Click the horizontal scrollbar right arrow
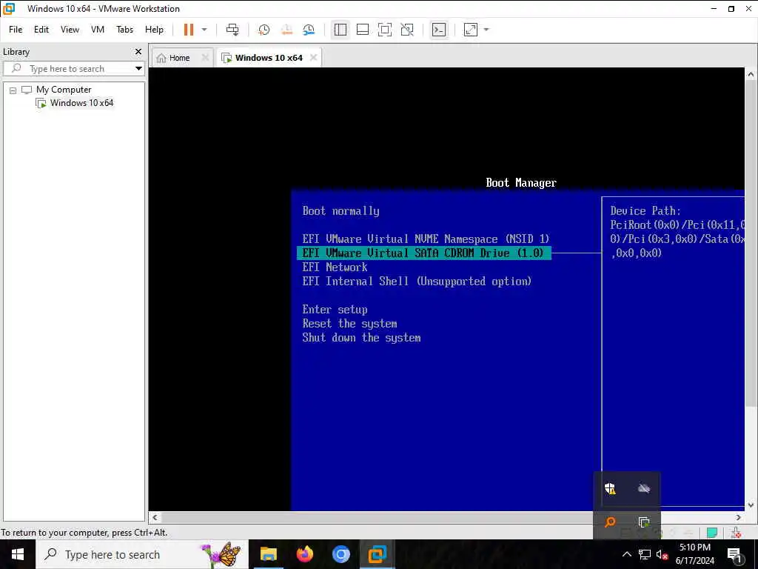758x569 pixels. coord(739,517)
